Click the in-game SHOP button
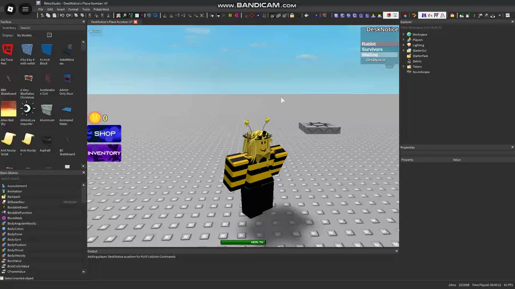This screenshot has height=289, width=515. coord(104,133)
